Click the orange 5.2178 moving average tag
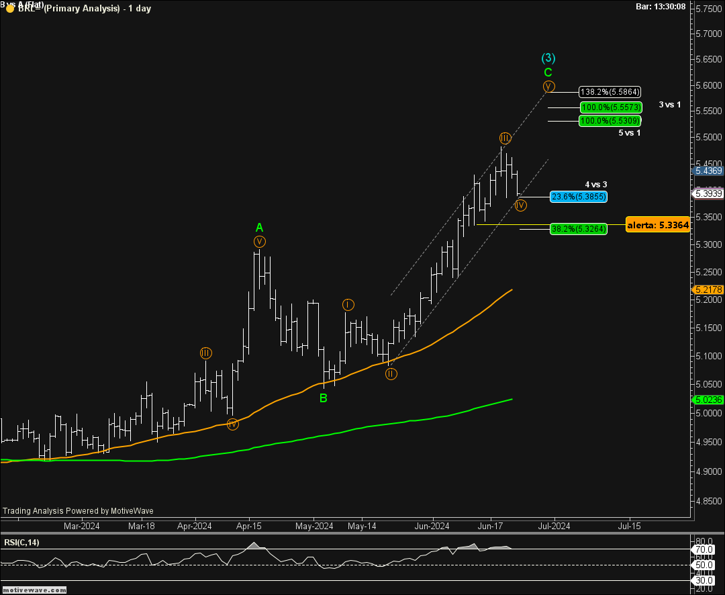 click(x=708, y=289)
